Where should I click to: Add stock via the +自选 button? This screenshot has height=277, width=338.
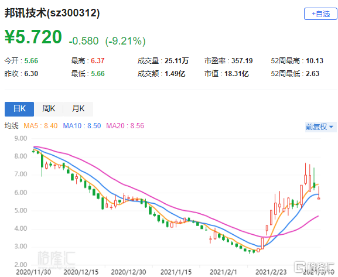click(x=320, y=14)
